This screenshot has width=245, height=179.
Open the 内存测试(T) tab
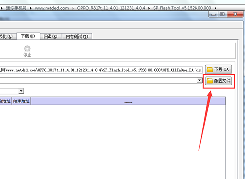tap(77, 37)
